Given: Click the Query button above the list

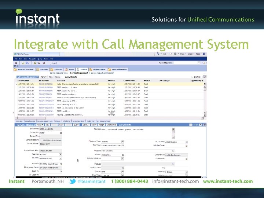Looking at the screenshot, I should [58, 77].
